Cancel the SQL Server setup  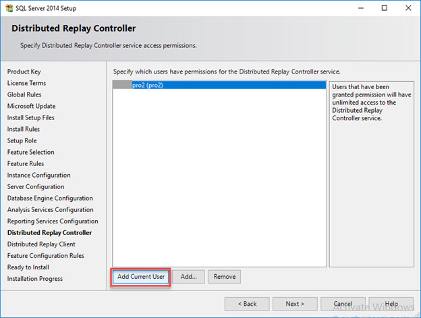[343, 304]
